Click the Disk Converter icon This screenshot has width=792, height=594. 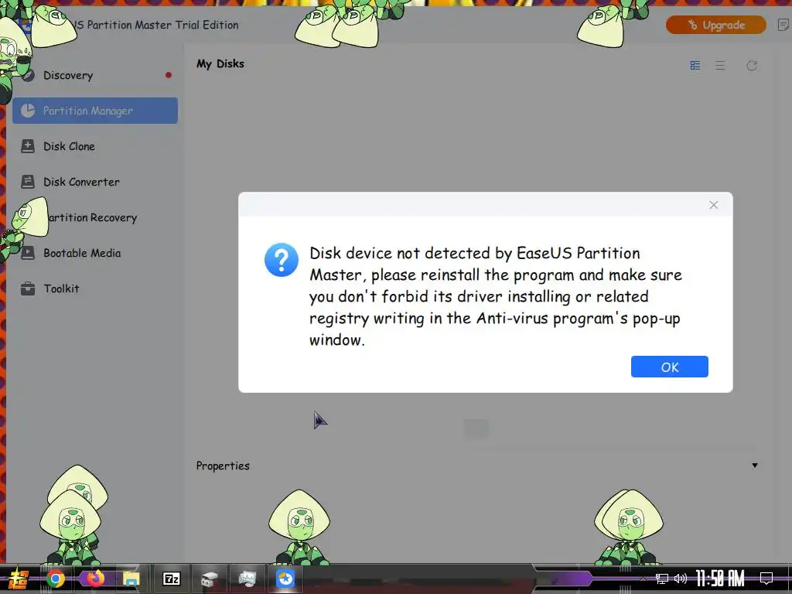click(28, 182)
